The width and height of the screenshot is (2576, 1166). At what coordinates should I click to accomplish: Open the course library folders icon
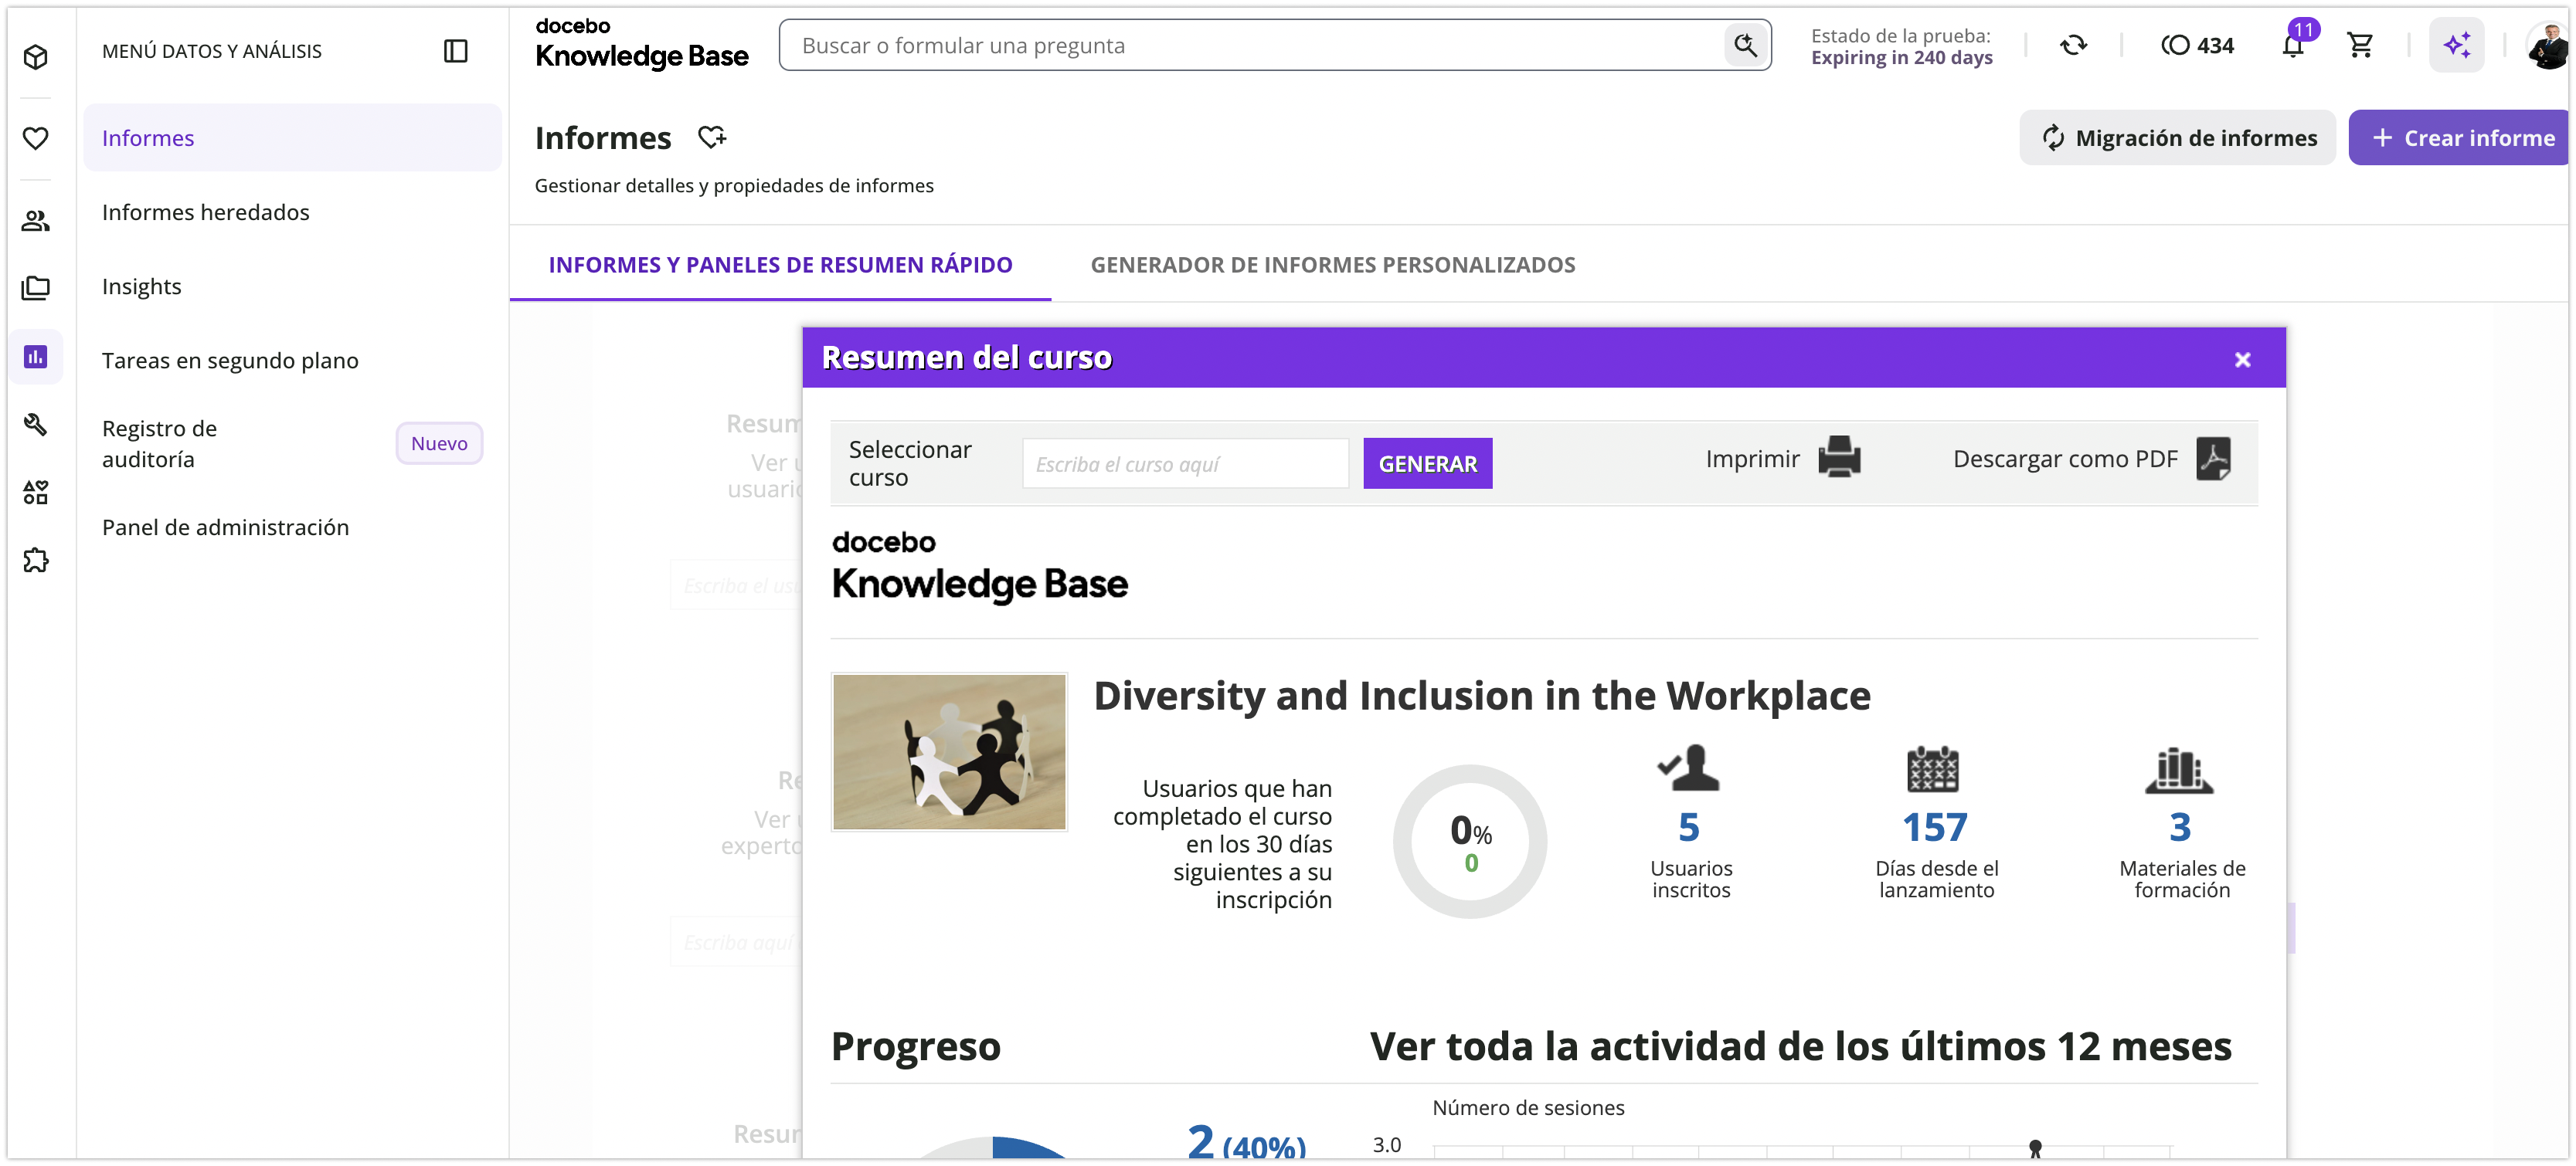pyautogui.click(x=36, y=289)
